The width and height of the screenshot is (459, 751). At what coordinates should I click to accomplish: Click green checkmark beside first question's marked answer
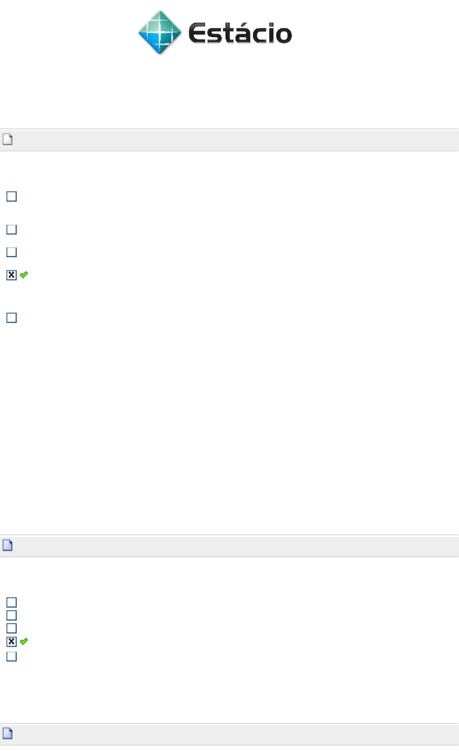24,275
